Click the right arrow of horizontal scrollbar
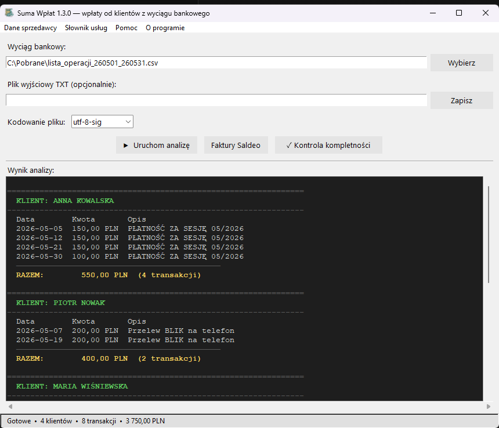 (489, 407)
